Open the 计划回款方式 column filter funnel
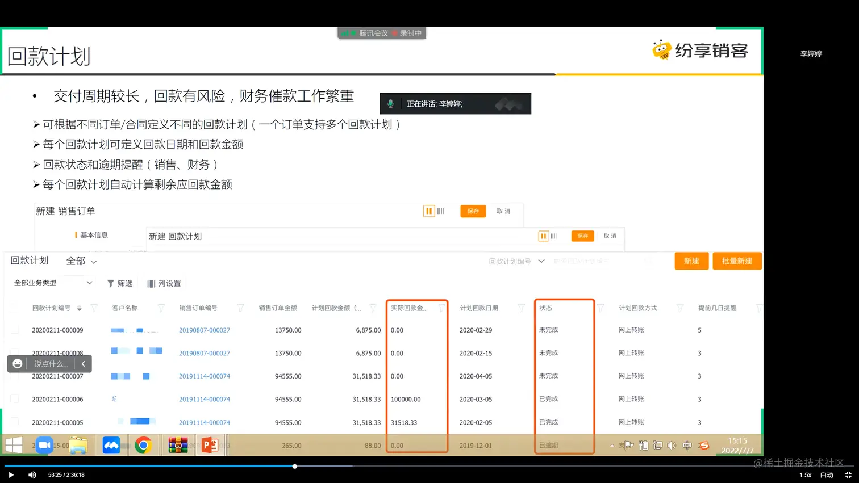This screenshot has height=483, width=859. [680, 308]
